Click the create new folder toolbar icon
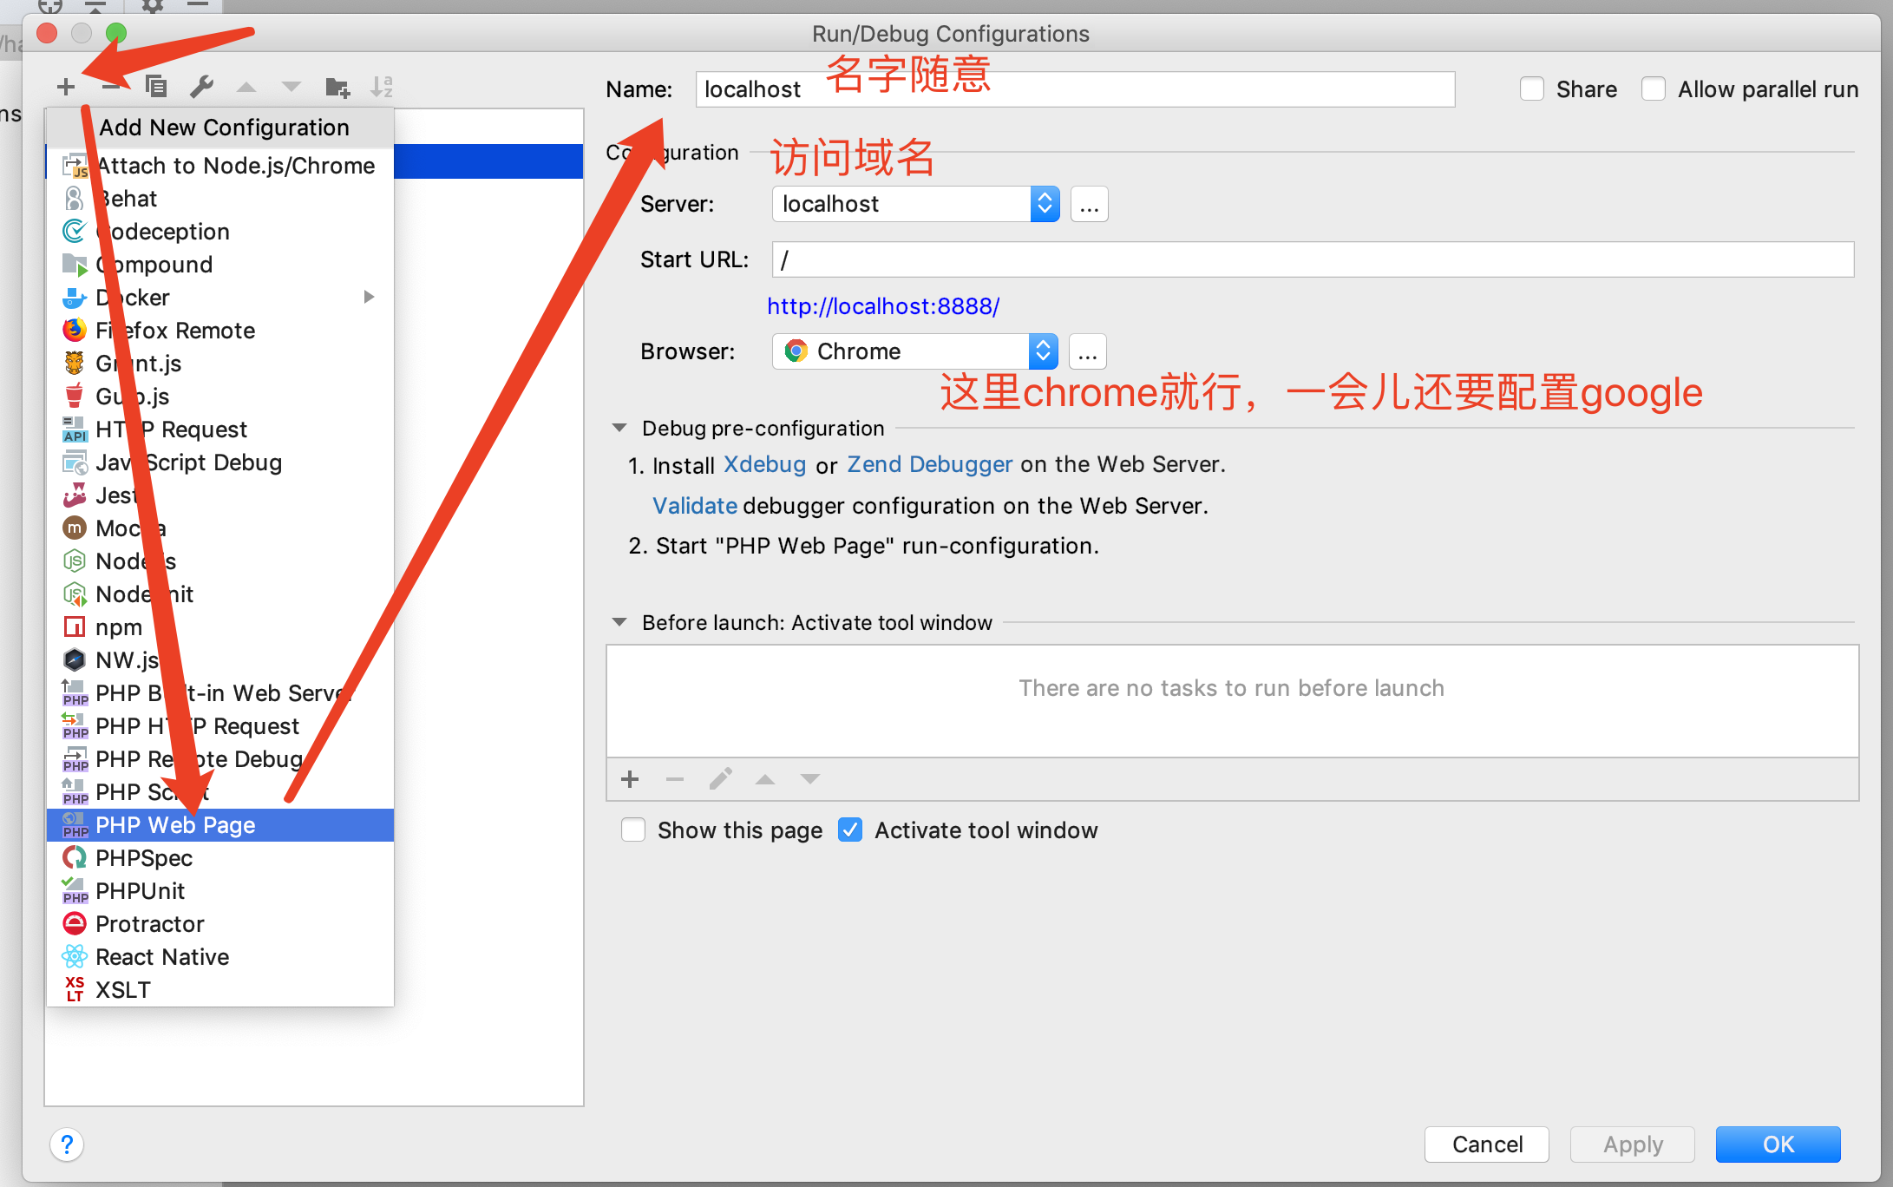 point(337,87)
